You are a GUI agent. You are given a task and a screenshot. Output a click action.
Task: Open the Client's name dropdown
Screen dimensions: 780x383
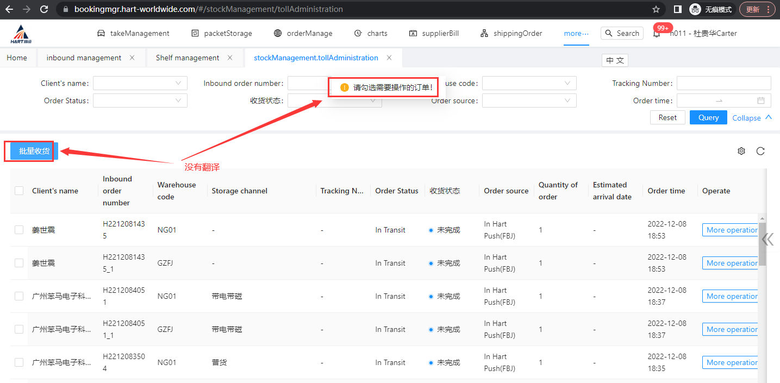[140, 83]
